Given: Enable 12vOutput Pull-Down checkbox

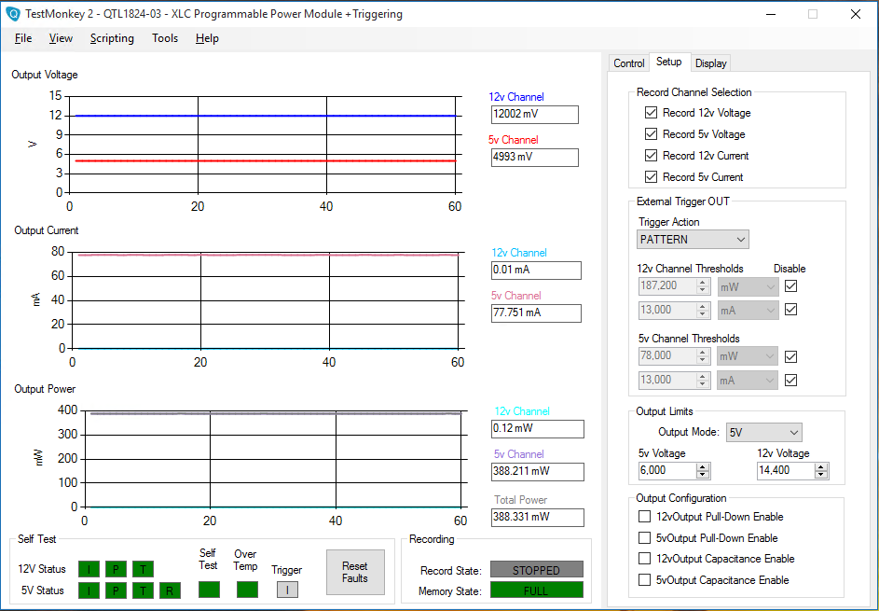Looking at the screenshot, I should point(644,517).
